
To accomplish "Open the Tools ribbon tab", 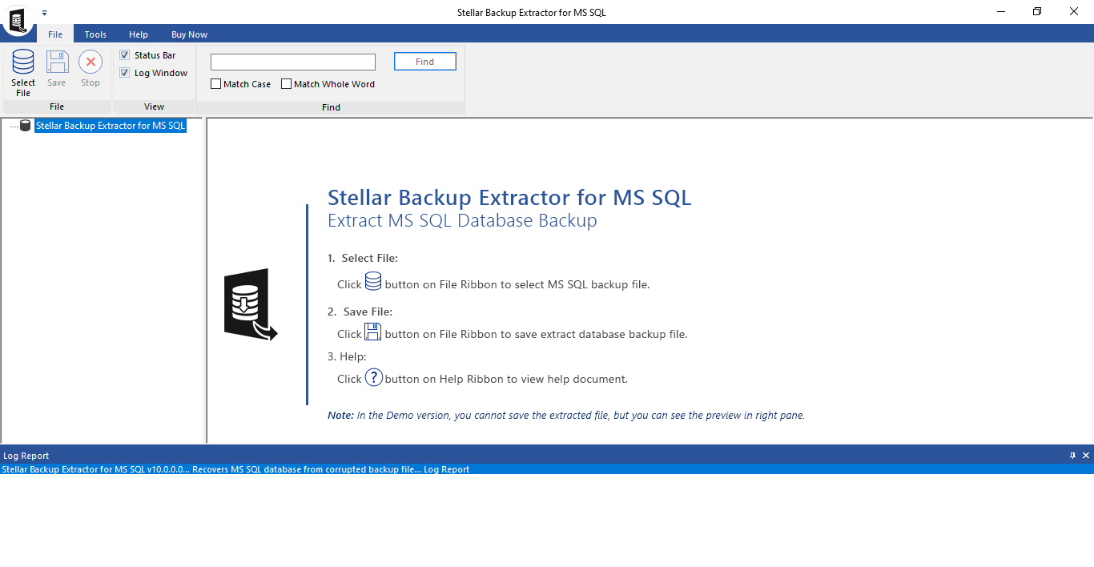I will coord(95,34).
